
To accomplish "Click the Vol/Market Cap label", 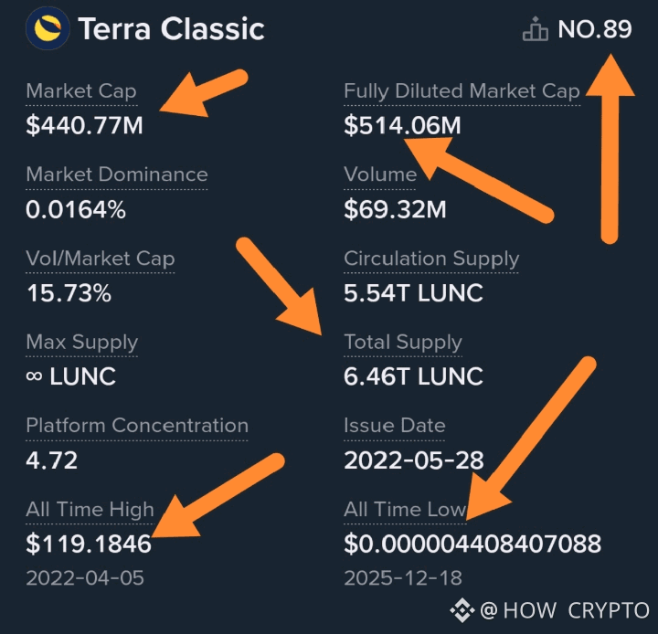I will click(101, 259).
